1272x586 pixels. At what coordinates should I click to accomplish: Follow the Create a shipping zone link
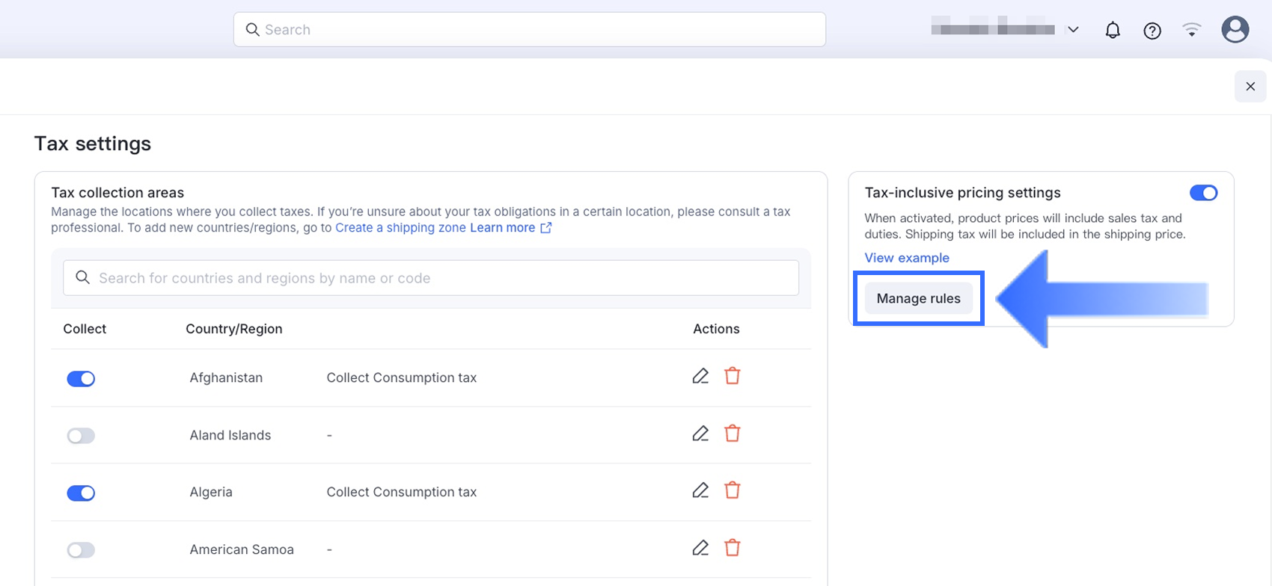click(400, 228)
